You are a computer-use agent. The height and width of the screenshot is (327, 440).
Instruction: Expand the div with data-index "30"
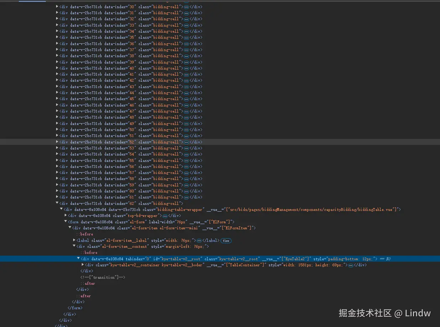point(57,7)
